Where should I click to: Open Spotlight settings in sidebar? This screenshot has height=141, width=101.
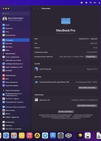16,70
